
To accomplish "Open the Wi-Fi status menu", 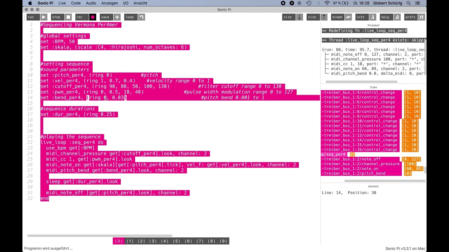I will 327,3.
